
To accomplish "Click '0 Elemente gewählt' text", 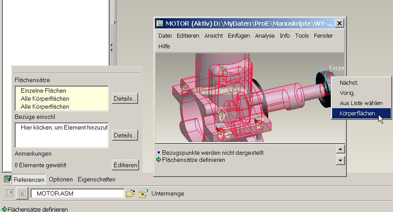I will [x=40, y=165].
